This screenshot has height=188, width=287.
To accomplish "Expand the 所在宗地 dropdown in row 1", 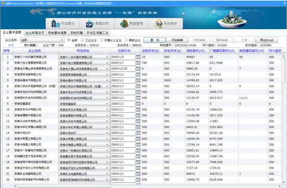I will (107, 57).
